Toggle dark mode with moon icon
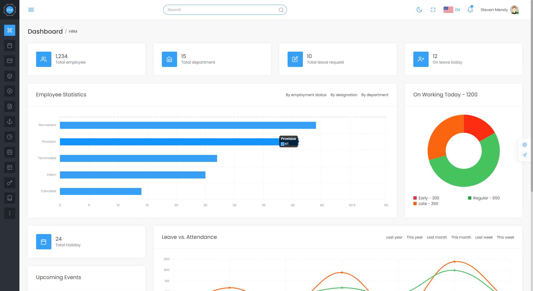 click(419, 10)
